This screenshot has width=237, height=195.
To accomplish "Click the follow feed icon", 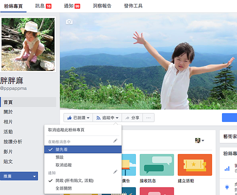I will click(x=98, y=118).
